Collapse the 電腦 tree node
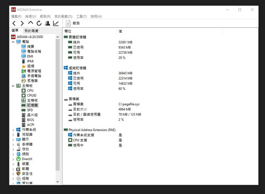This screenshot has height=194, width=265. pyautogui.click(x=13, y=42)
